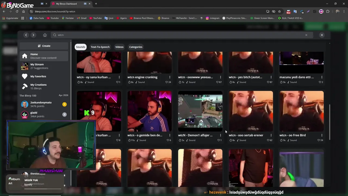Play wtcn - oo Free Bird thumbnail
The height and width of the screenshot is (196, 348).
[x=302, y=111]
